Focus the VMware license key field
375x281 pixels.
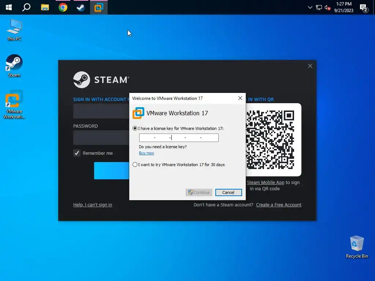tap(179, 138)
